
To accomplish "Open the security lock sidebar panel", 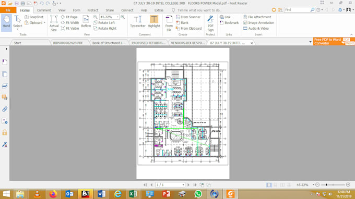I will point(5,132).
